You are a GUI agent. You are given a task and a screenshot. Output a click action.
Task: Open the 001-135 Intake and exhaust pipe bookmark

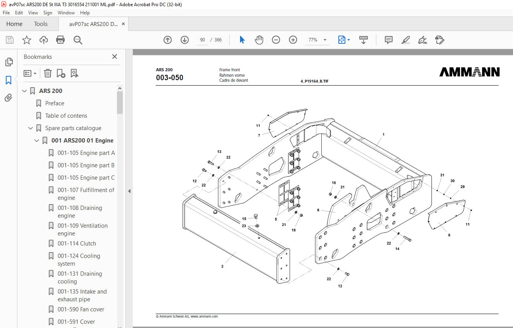(82, 295)
